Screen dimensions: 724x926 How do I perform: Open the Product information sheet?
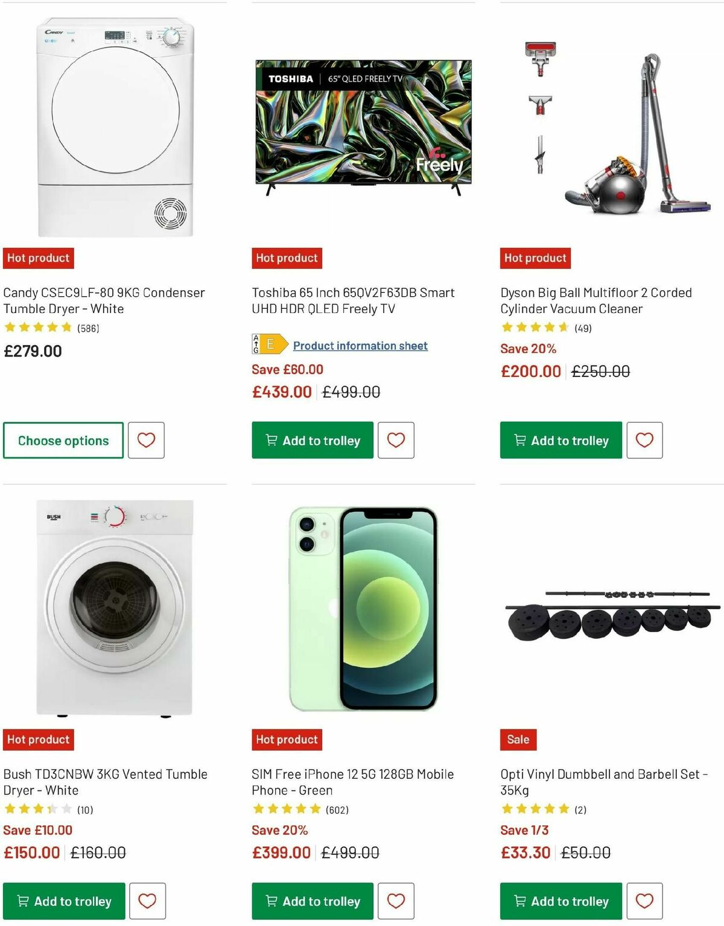click(x=360, y=345)
